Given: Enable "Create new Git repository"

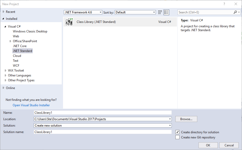Looking at the screenshot, I should (x=177, y=137).
